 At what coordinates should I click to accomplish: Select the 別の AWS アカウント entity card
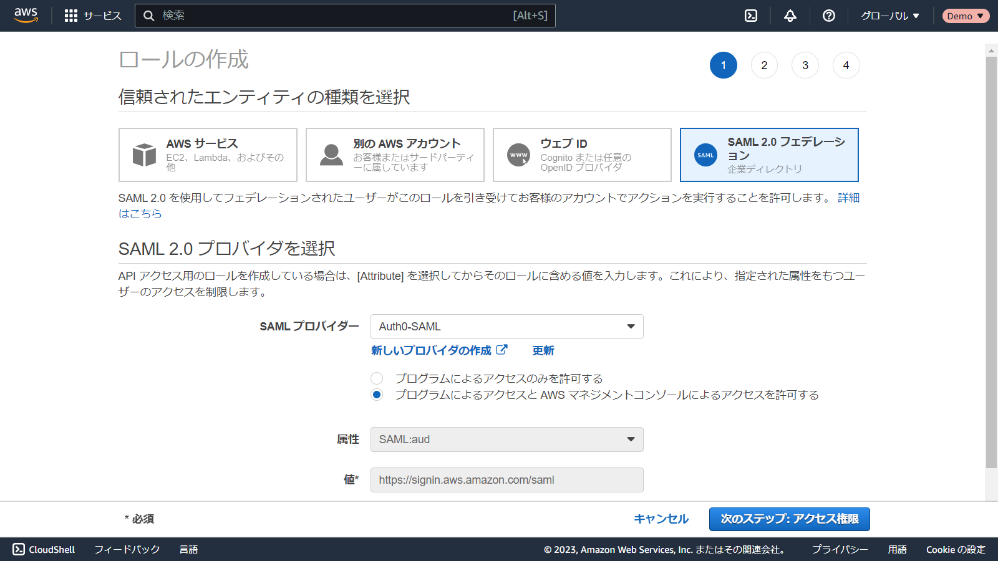(395, 155)
